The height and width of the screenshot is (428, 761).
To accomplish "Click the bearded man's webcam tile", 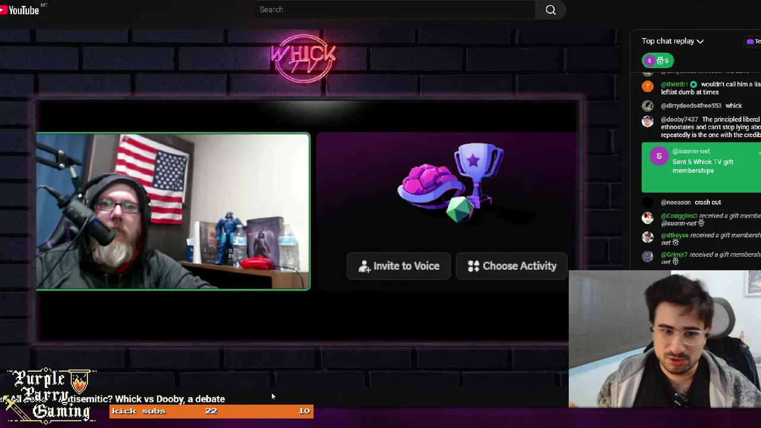I will pyautogui.click(x=172, y=211).
